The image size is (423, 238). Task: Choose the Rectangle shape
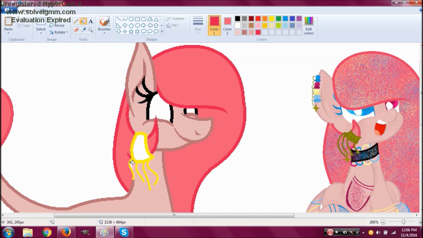[x=137, y=19]
